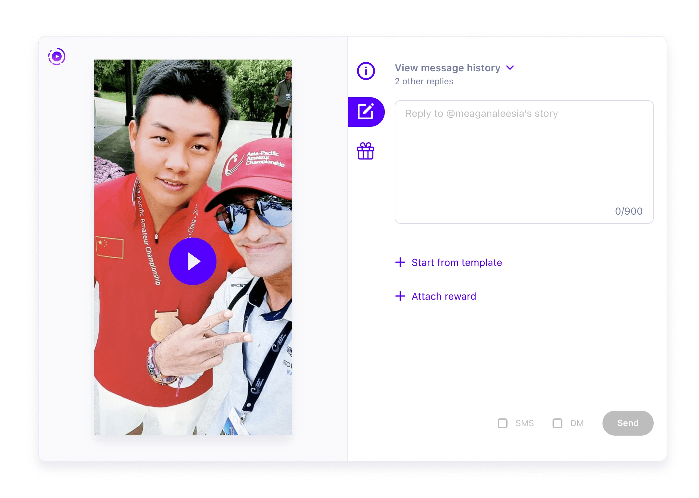The height and width of the screenshot is (498, 699).
Task: Click the DM label text
Action: click(577, 423)
